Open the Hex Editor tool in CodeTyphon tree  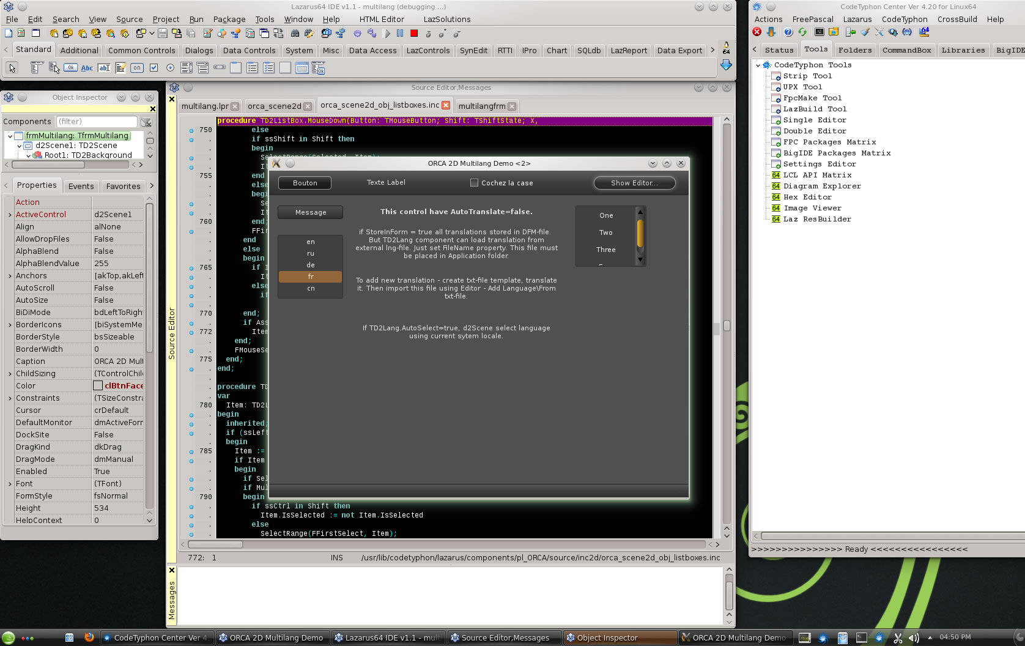pyautogui.click(x=807, y=197)
